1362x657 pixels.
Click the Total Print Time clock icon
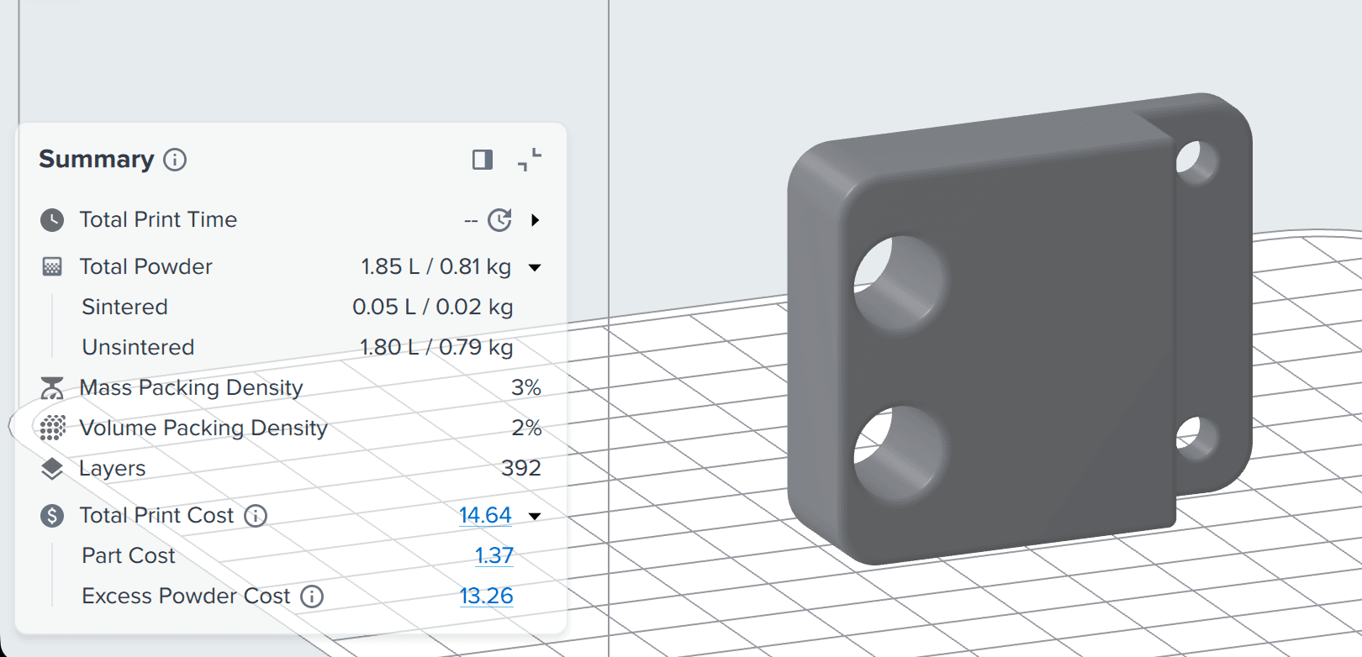(x=52, y=220)
